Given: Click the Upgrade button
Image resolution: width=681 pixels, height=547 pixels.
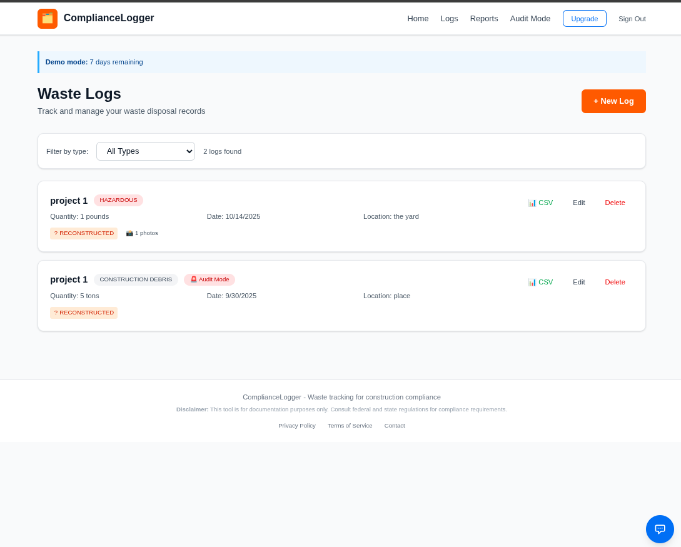Looking at the screenshot, I should pos(584,19).
